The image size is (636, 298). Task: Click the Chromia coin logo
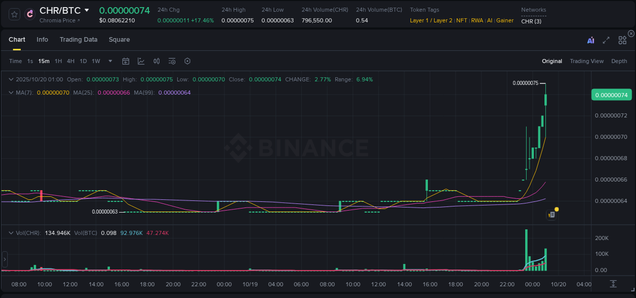pos(28,14)
